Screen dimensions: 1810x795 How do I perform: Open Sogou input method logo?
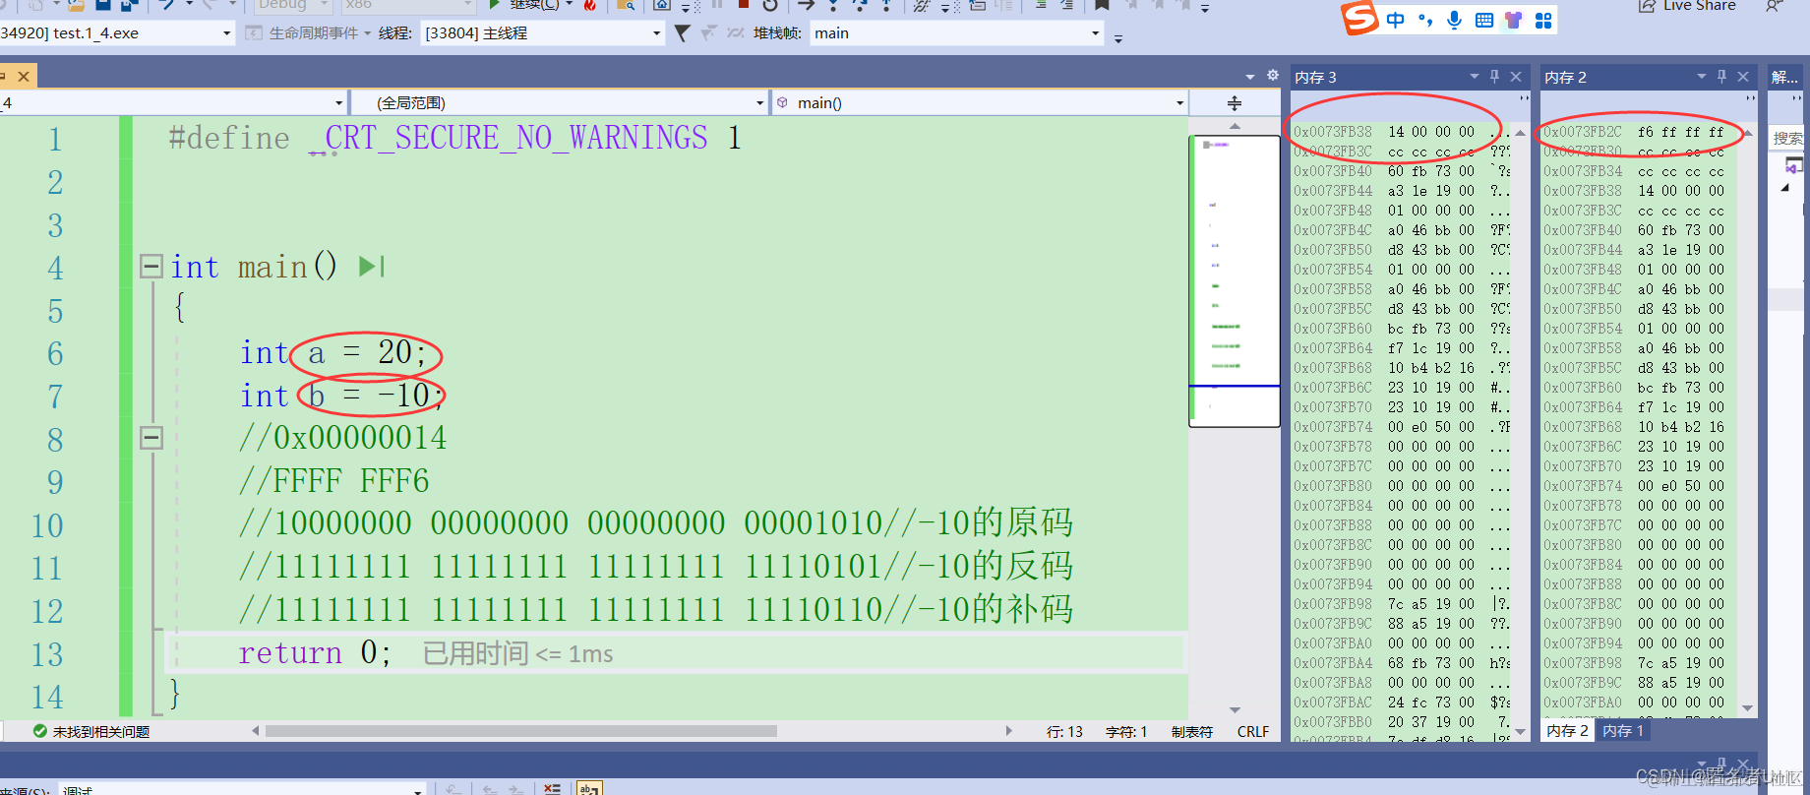[x=1359, y=17]
